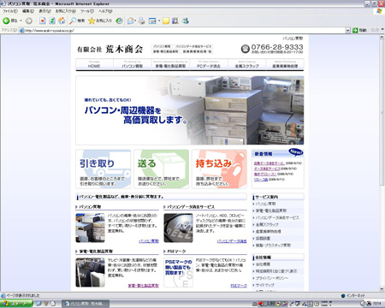Select the HOME navigation tab

coord(94,64)
